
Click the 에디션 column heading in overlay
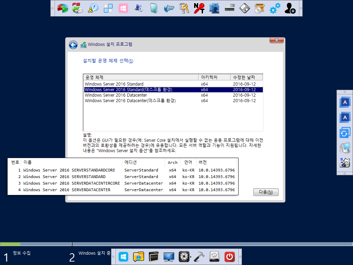point(131,162)
